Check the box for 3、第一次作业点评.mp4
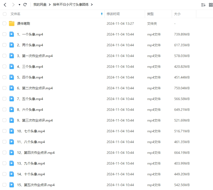Viewport: 213px width, 190px height. (4, 55)
